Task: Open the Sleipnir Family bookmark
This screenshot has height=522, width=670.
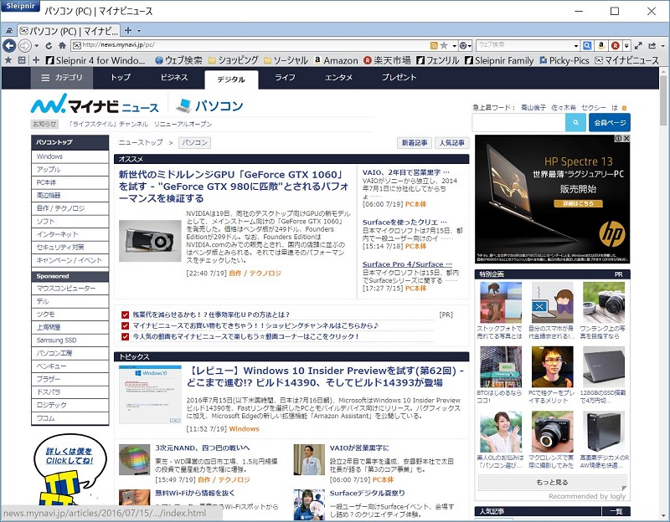Action: pos(499,60)
